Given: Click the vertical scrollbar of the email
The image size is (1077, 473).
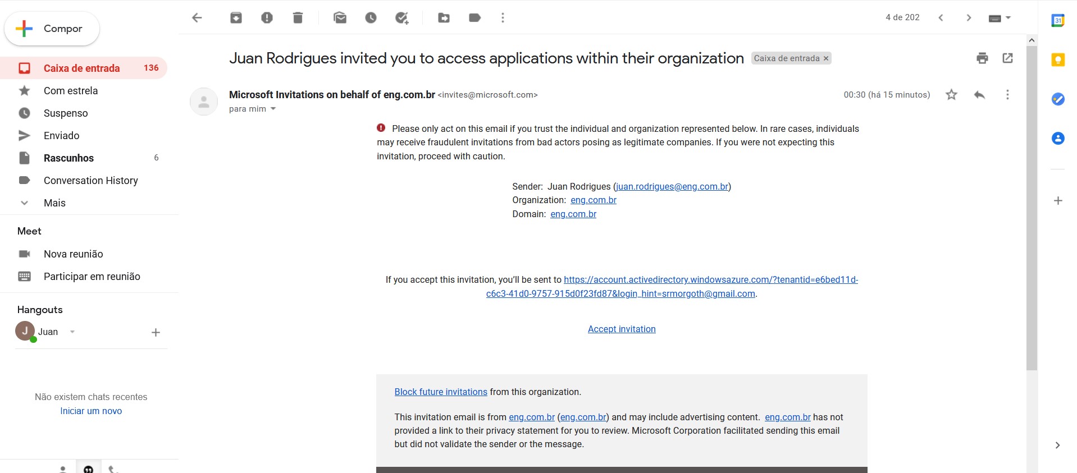Looking at the screenshot, I should (1032, 208).
